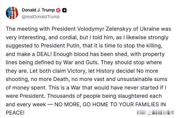Click the phrase War and Guts
The width and height of the screenshot is (177, 118).
[81, 62]
